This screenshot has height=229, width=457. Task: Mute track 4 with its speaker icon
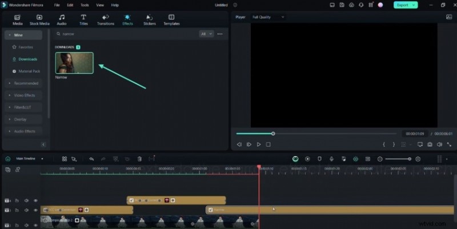click(x=26, y=200)
